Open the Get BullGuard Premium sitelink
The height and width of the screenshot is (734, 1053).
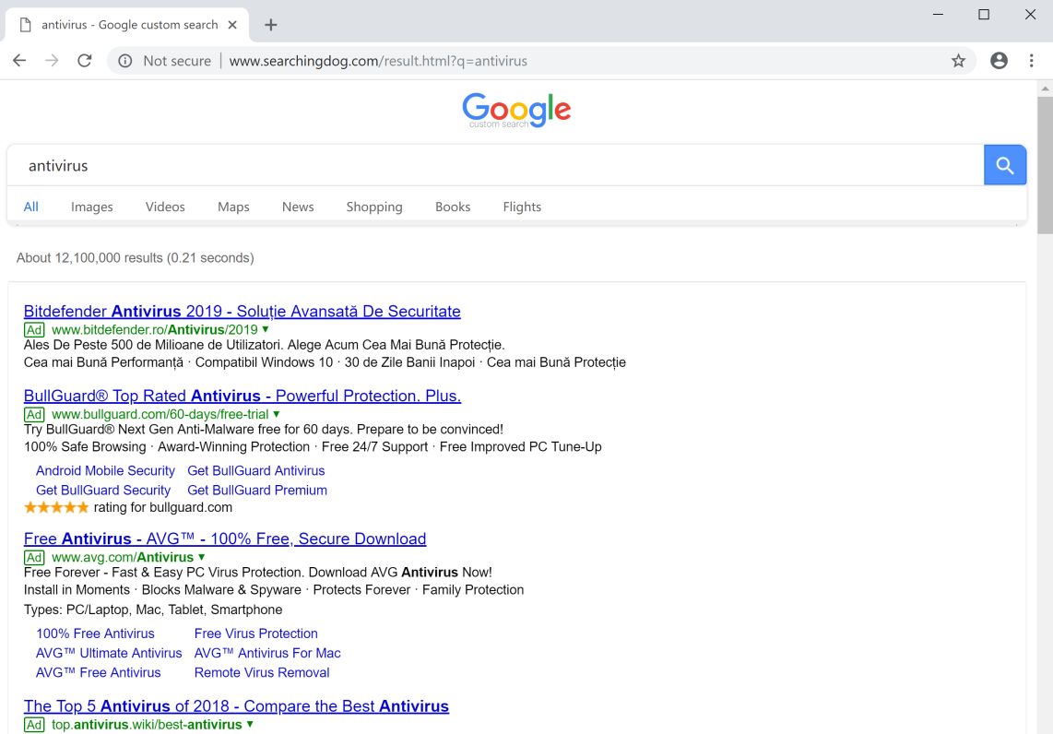coord(257,490)
